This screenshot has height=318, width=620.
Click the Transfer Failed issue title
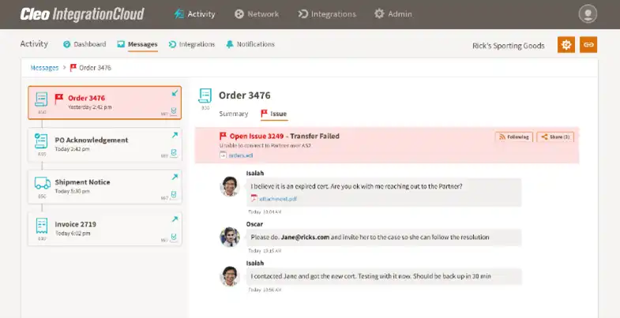coord(315,137)
